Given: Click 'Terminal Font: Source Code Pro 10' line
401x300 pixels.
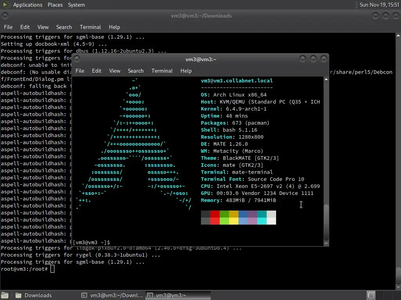Looking at the screenshot, I should [x=253, y=179].
